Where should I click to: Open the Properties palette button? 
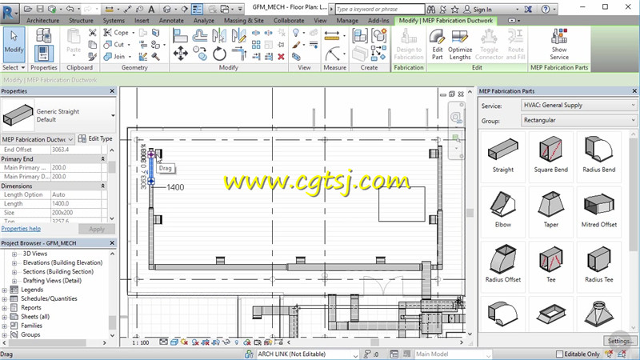pos(43,53)
